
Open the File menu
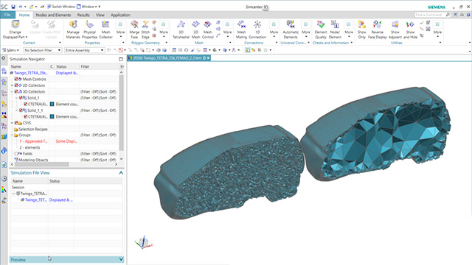click(x=7, y=15)
